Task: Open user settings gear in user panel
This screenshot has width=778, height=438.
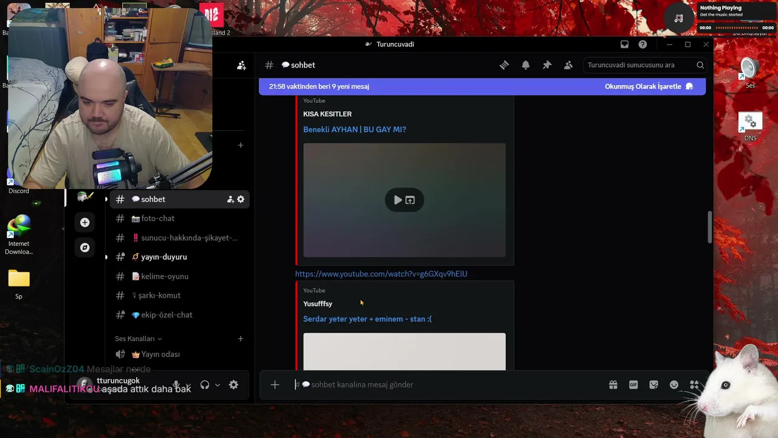Action: 233,385
